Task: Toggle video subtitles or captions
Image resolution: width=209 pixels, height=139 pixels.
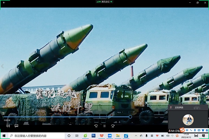Action: [16, 126]
